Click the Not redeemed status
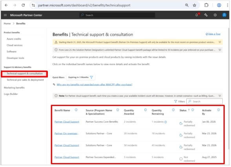The width and height of the screenshot is (231, 167). [x=187, y=159]
